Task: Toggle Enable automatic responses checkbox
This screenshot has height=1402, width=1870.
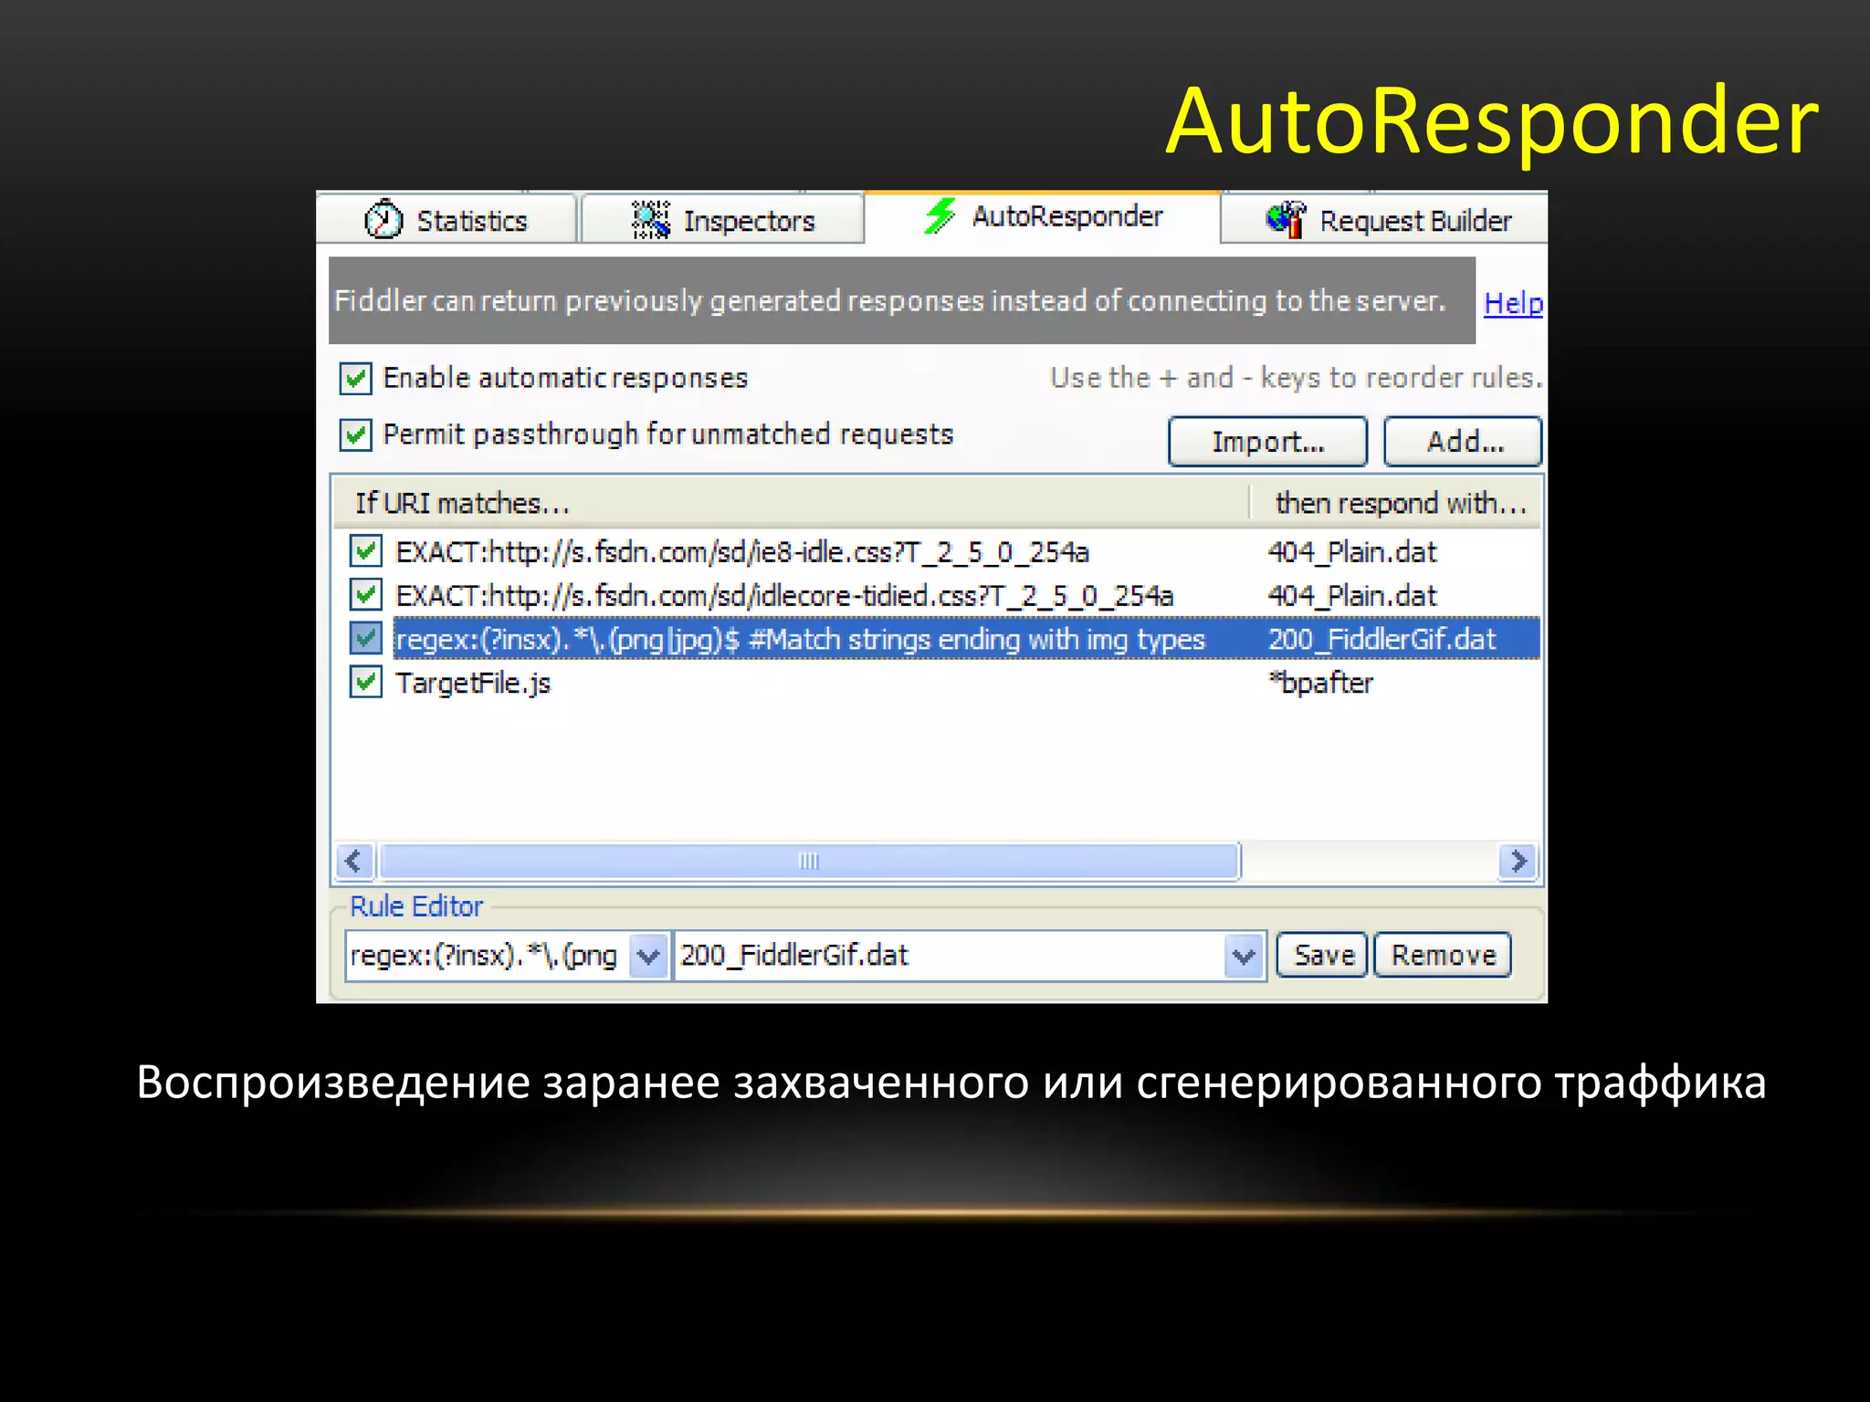Action: 355,378
